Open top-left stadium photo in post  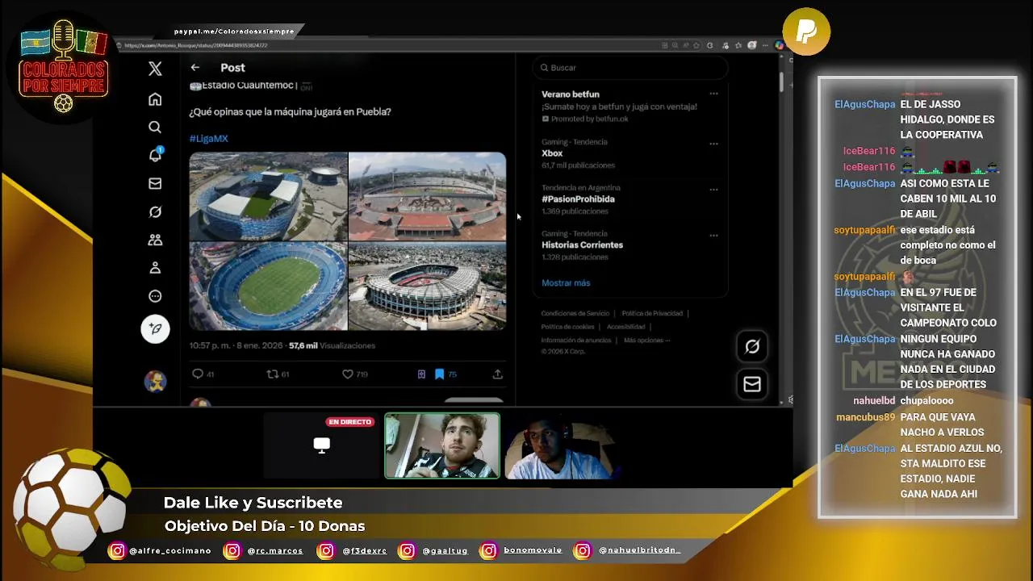click(x=268, y=196)
